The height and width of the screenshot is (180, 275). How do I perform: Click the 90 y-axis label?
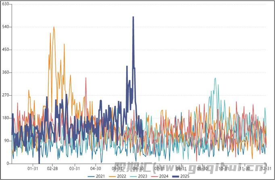(7, 141)
